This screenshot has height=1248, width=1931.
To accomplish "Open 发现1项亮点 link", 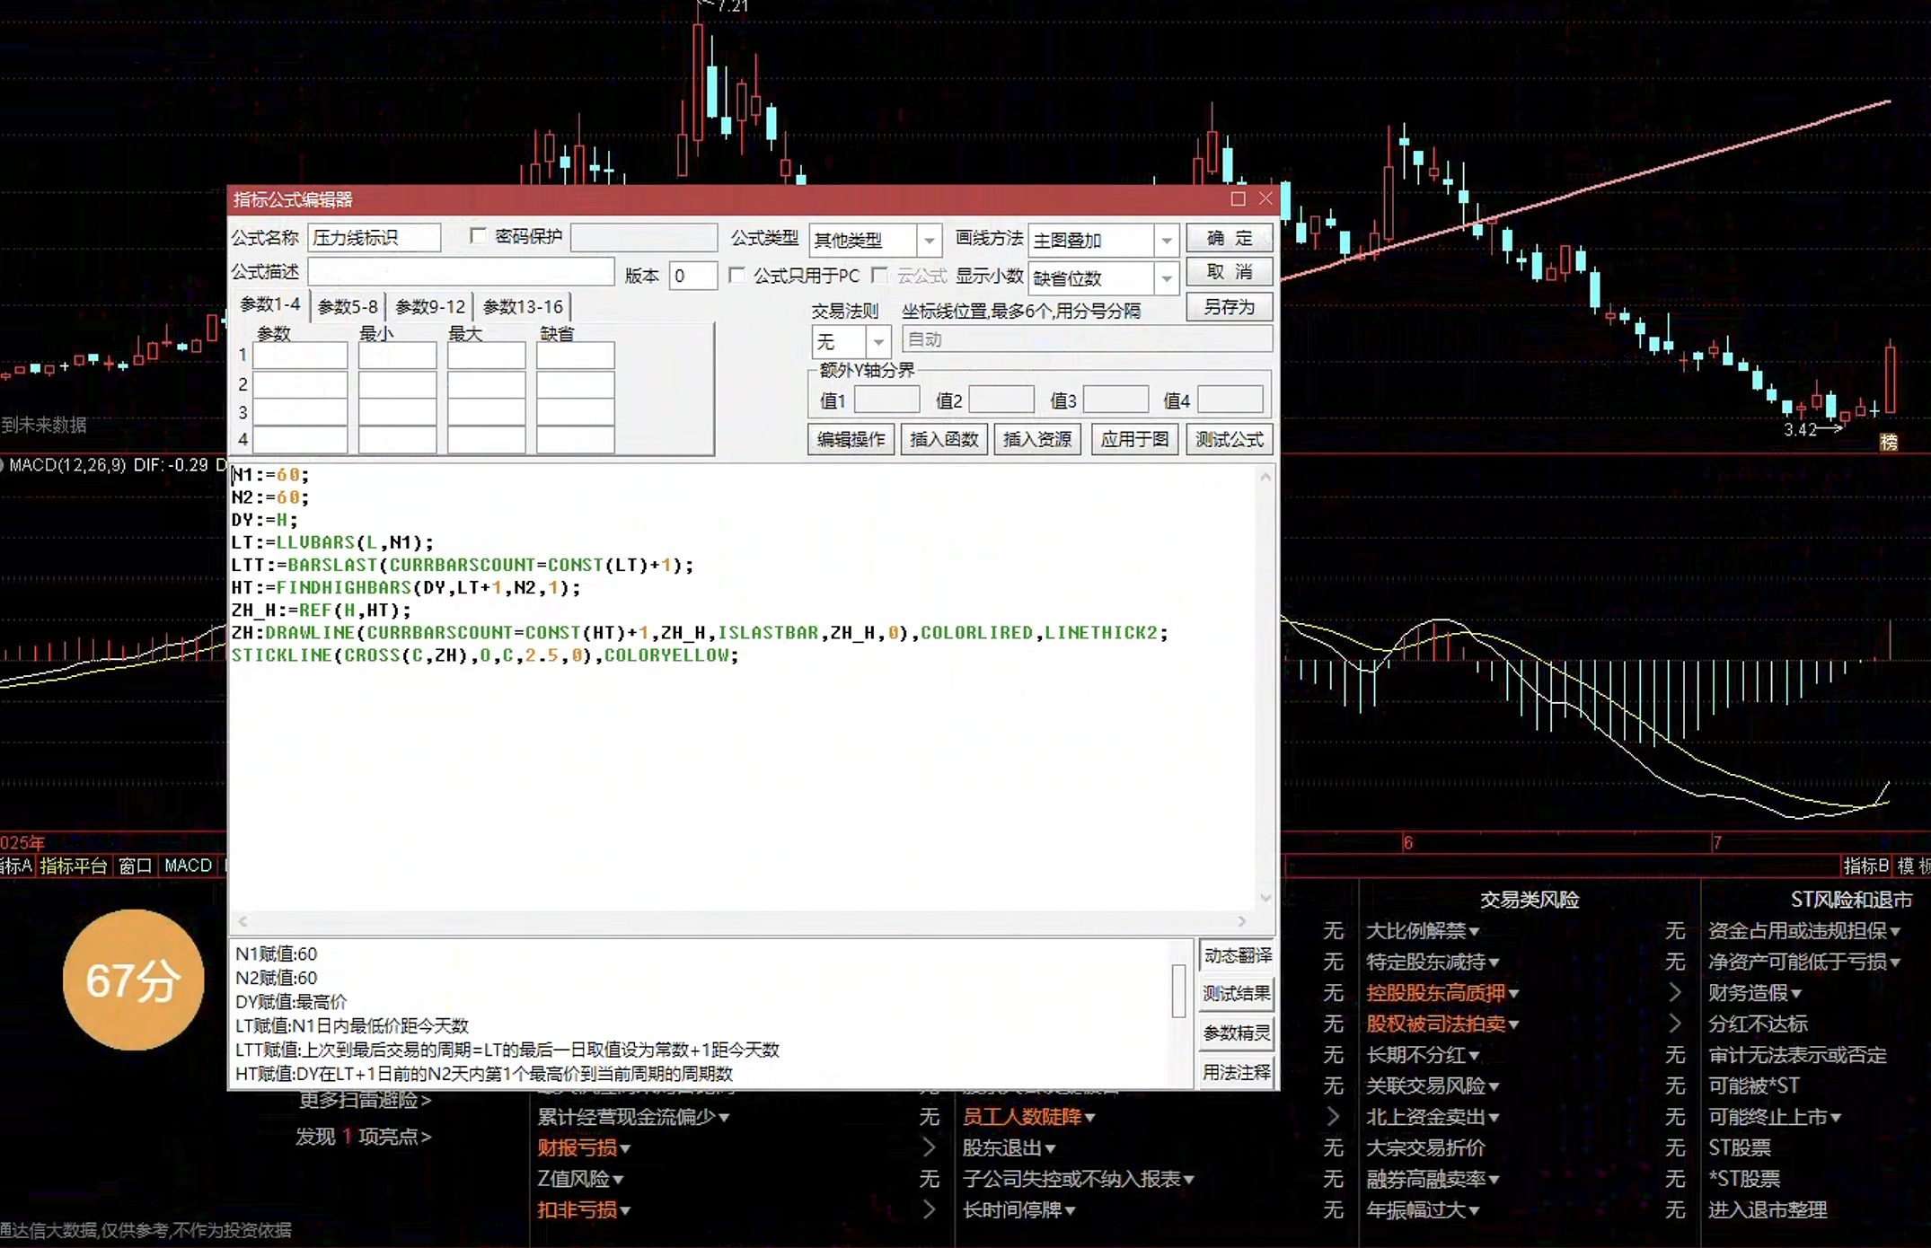I will click(x=363, y=1137).
